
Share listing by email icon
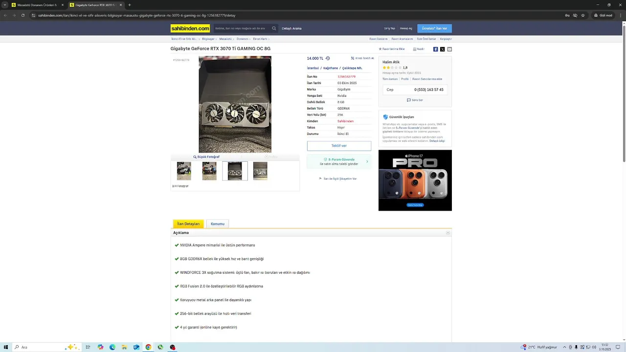pos(449,49)
